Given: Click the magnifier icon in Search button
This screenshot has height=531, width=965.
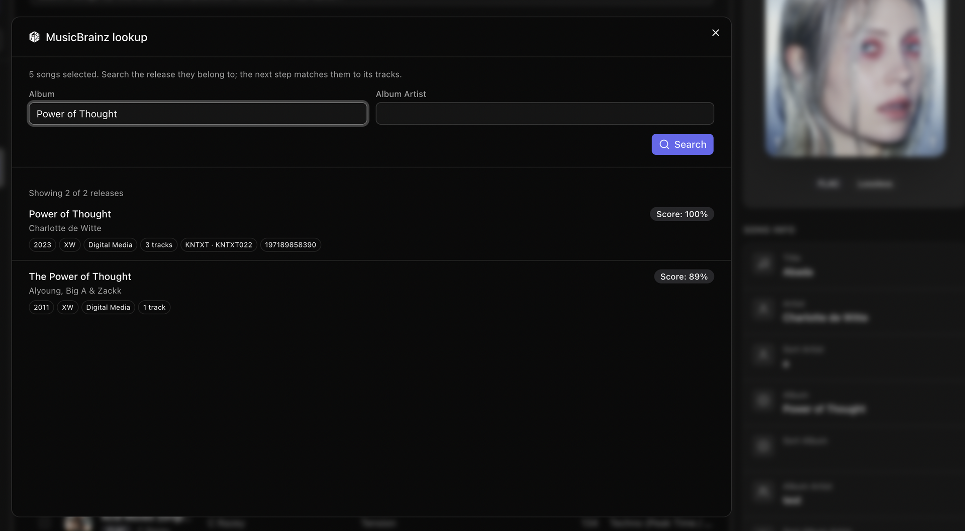Looking at the screenshot, I should [x=664, y=144].
